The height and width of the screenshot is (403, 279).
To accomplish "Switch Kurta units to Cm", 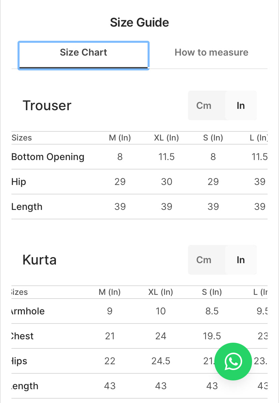I will [204, 260].
